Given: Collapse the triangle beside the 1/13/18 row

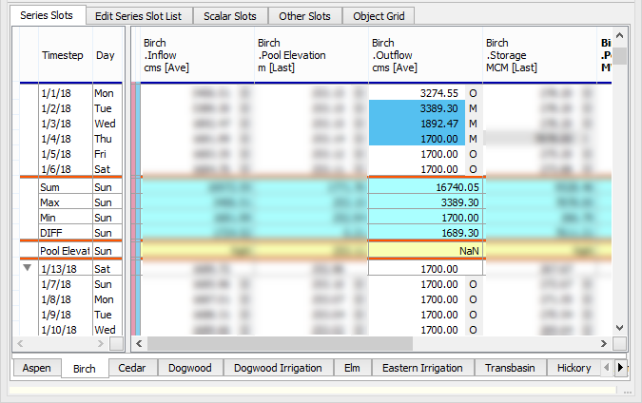Looking at the screenshot, I should coord(27,269).
